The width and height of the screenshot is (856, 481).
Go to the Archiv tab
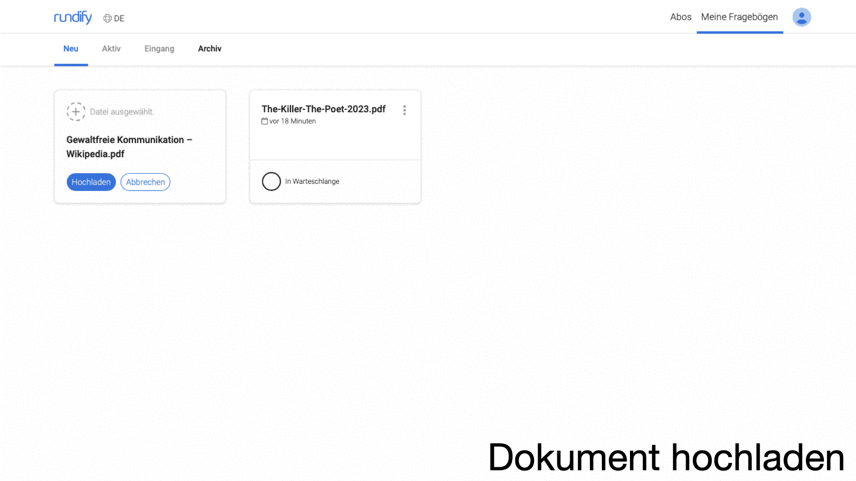click(x=210, y=49)
